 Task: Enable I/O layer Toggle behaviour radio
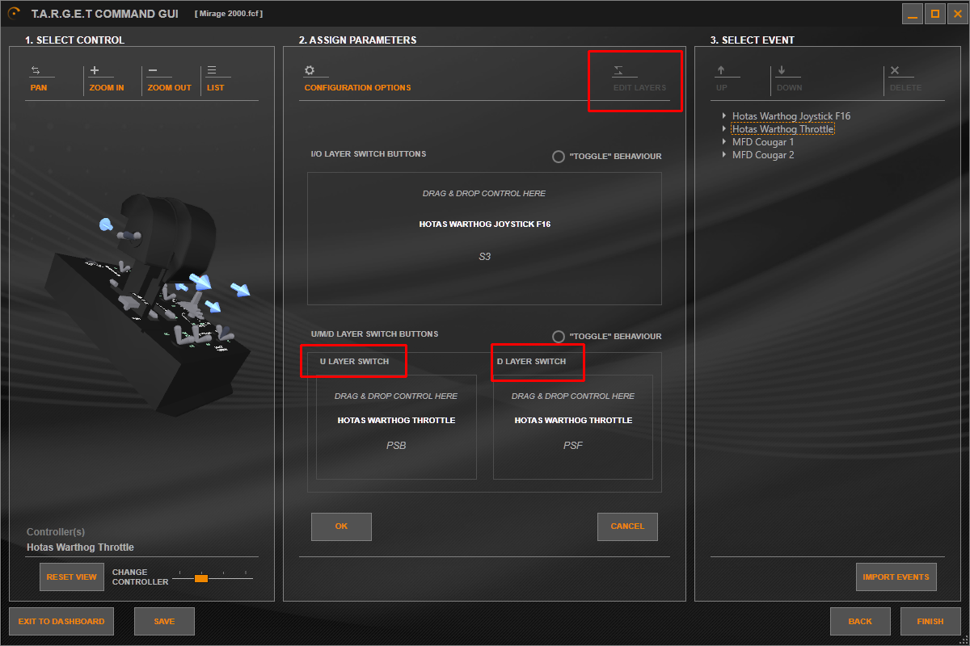[558, 157]
